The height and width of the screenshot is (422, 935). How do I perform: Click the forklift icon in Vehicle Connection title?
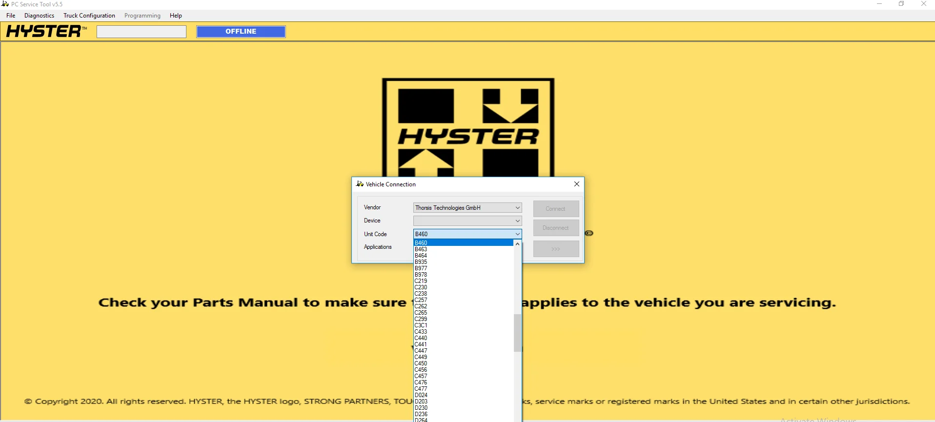[x=360, y=184]
